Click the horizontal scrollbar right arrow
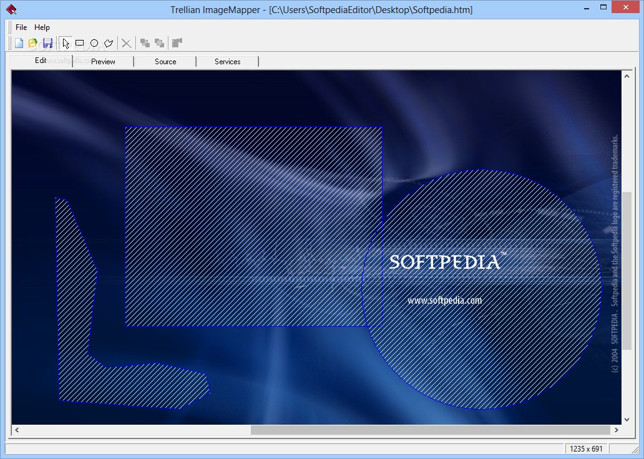 [617, 430]
